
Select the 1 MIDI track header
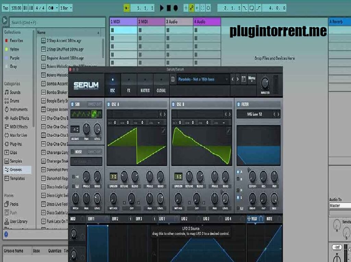tap(123, 22)
